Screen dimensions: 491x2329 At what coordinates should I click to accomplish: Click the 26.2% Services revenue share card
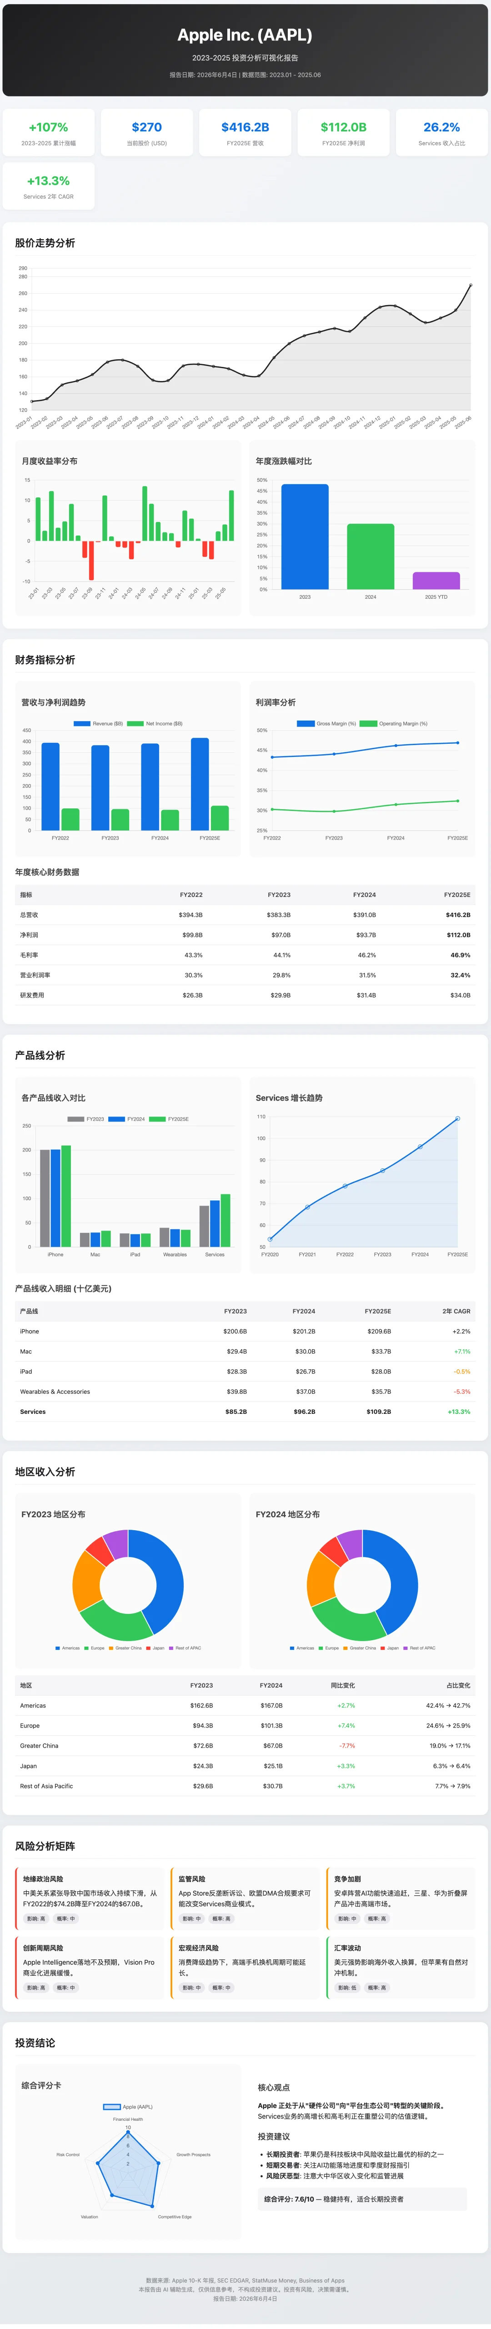(441, 132)
